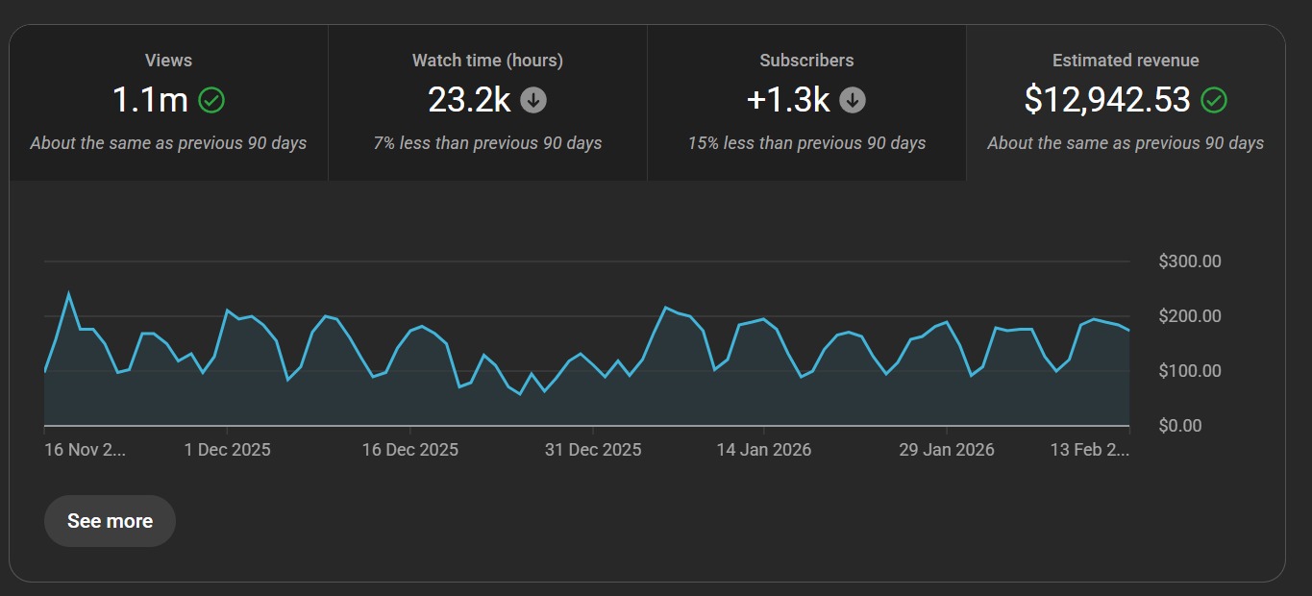
Task: Click "7% less than previous 90 days" text
Action: (487, 143)
